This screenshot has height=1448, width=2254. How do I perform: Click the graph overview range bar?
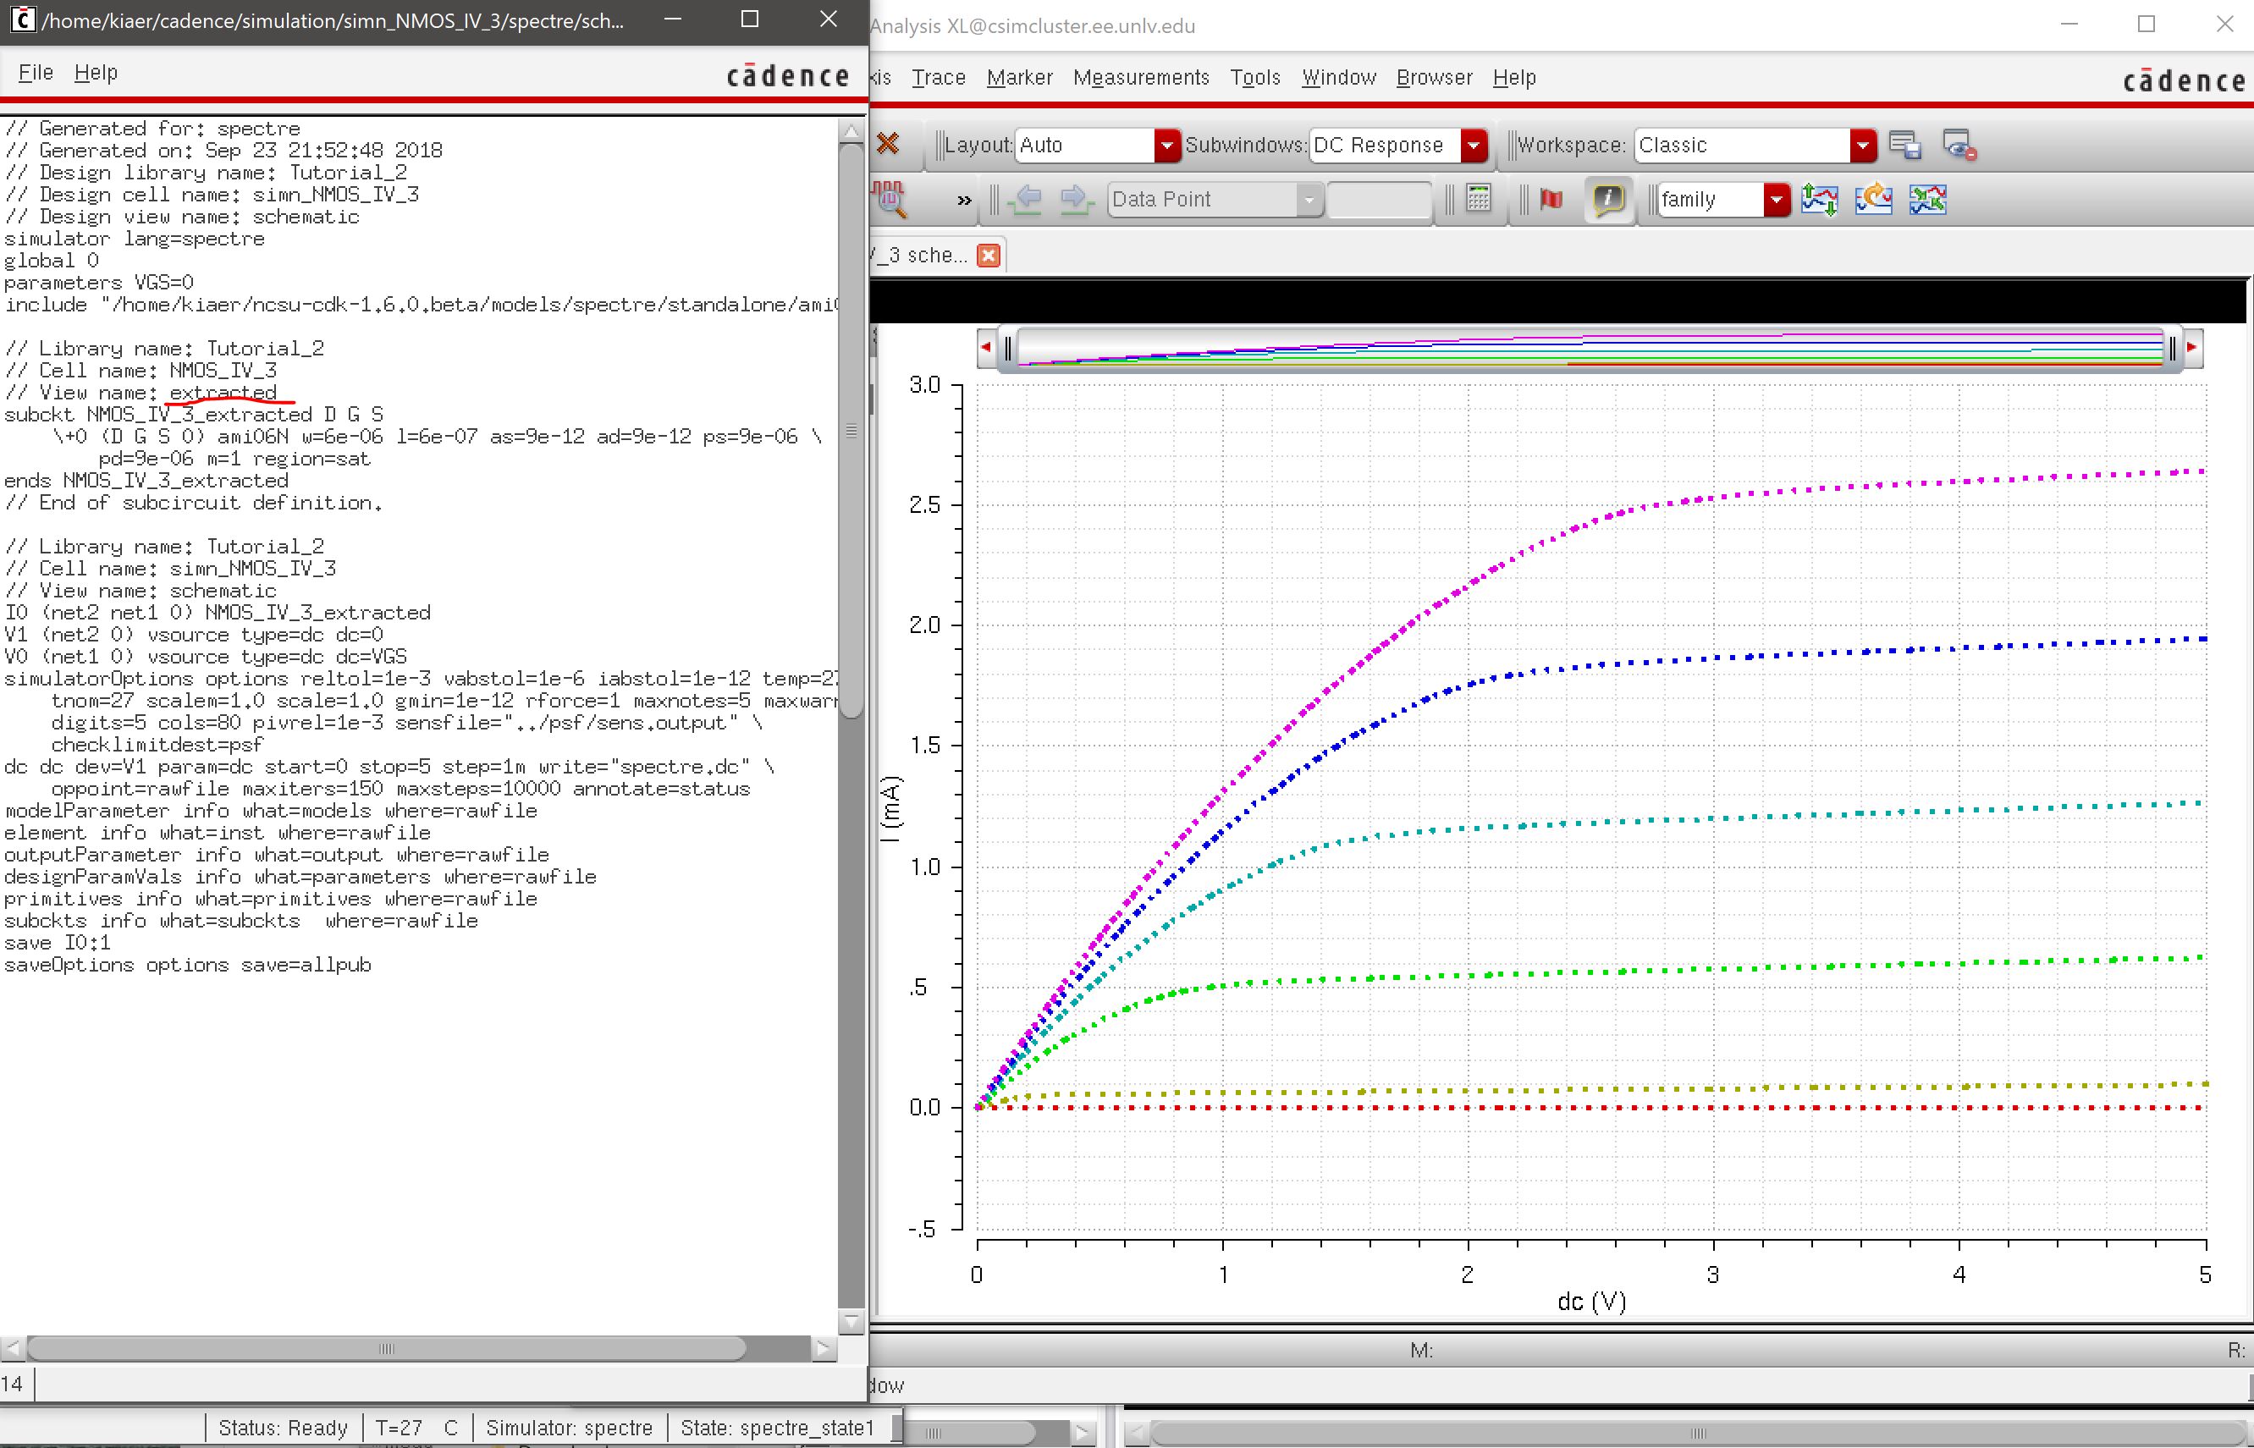pyautogui.click(x=1590, y=348)
